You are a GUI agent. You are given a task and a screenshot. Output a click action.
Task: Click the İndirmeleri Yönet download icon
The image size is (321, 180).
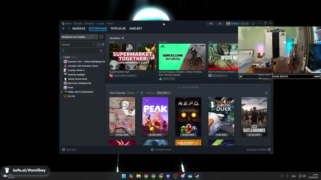[x=152, y=149]
